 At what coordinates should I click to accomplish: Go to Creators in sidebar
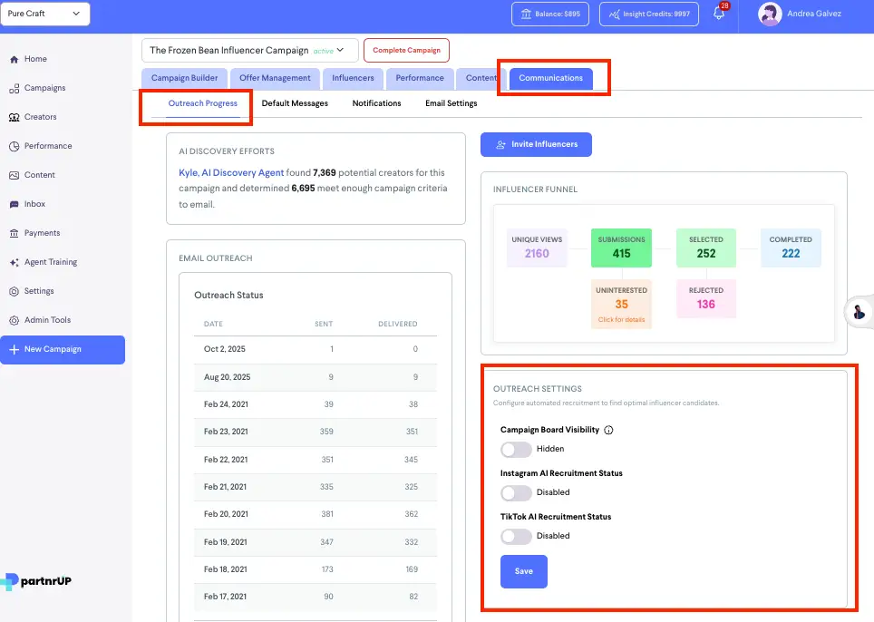(33, 117)
